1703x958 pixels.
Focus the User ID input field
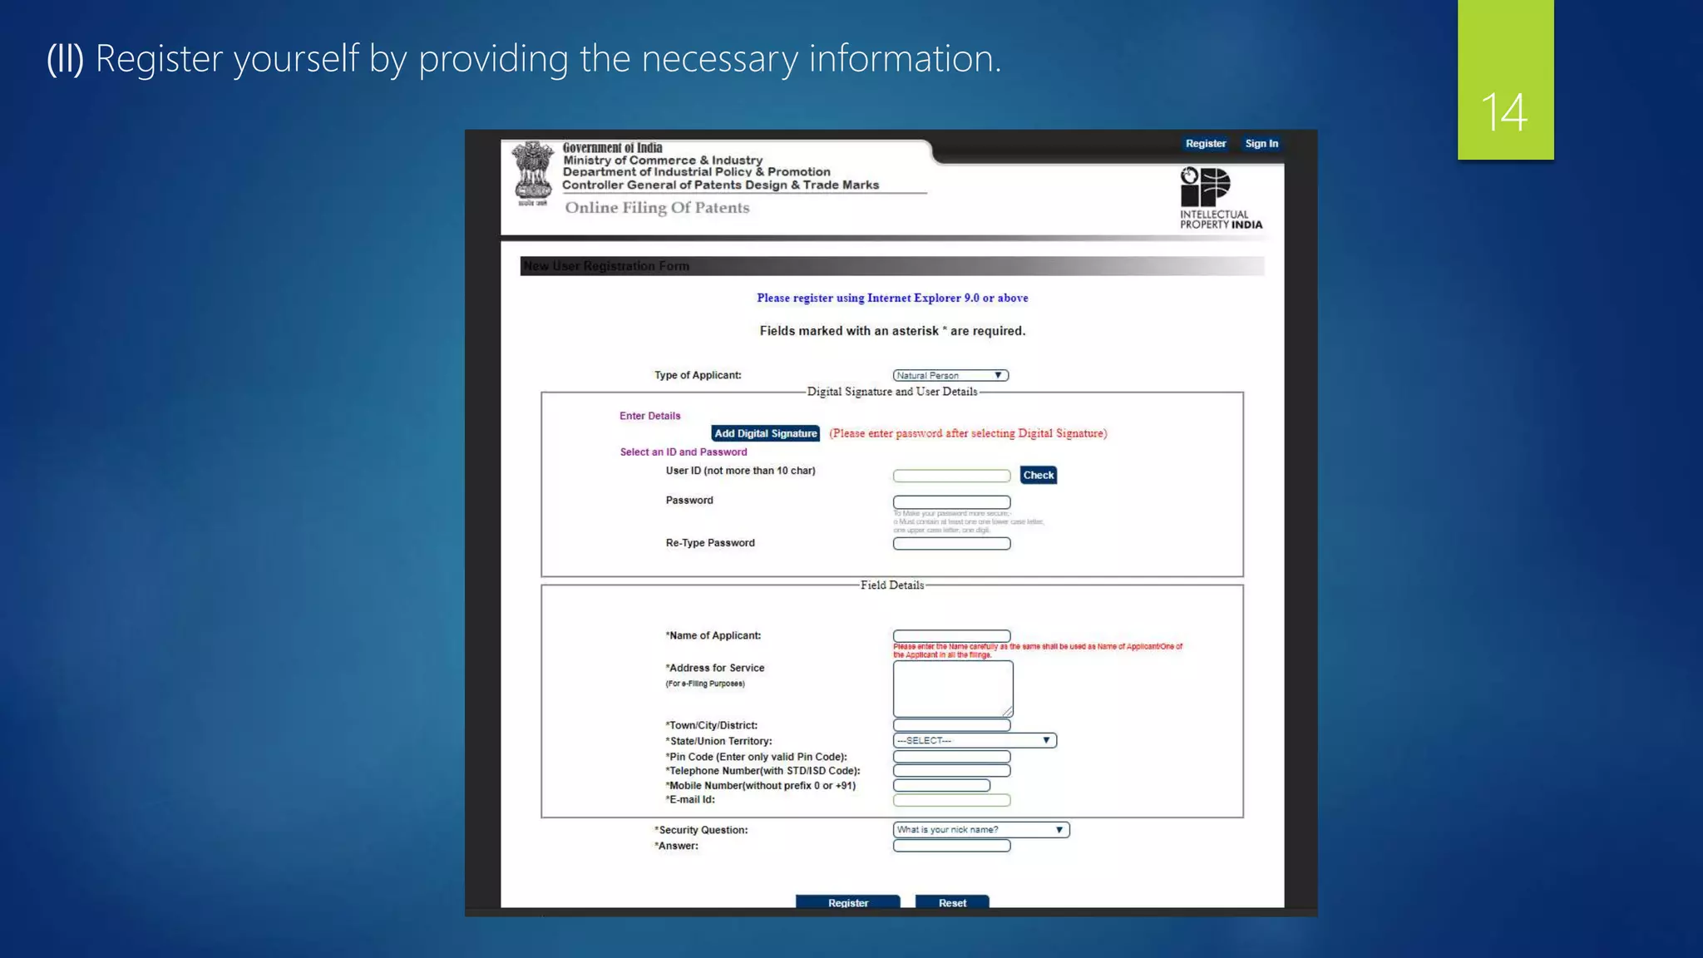click(x=951, y=476)
